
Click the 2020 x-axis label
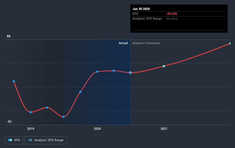tap(97, 129)
